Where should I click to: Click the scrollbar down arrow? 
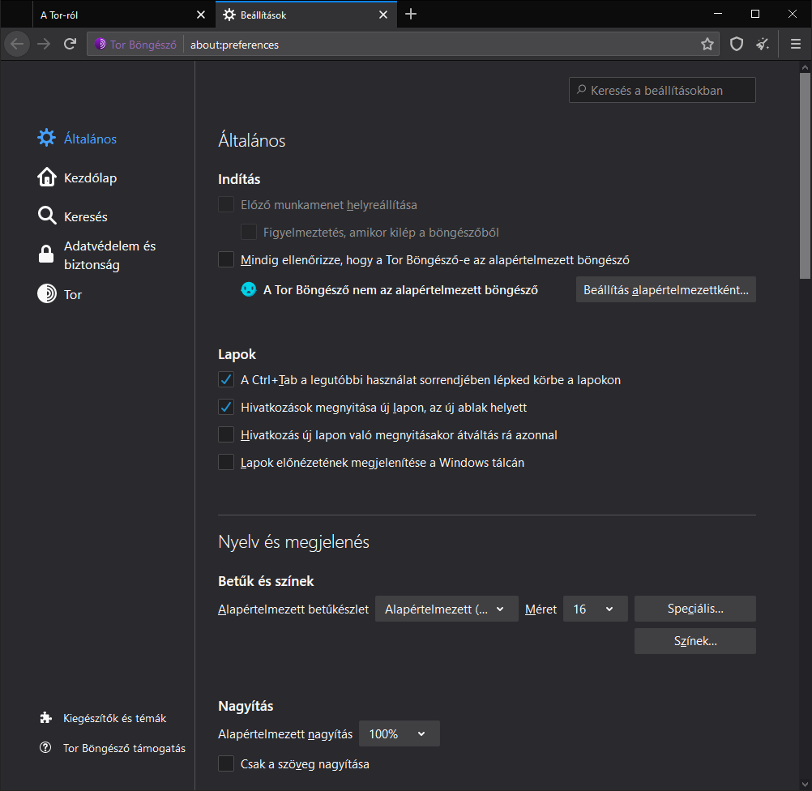[804, 785]
